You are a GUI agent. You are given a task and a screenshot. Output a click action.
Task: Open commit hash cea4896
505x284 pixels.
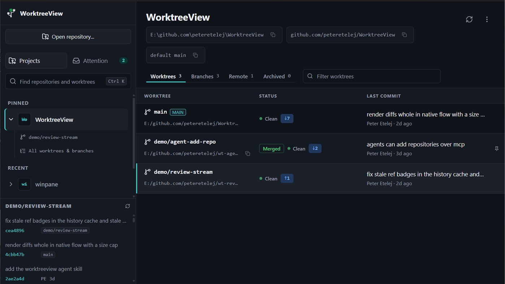tap(15, 230)
